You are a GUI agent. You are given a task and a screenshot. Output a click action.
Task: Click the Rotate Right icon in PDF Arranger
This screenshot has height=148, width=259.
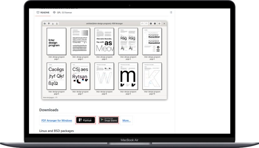(x=146, y=24)
